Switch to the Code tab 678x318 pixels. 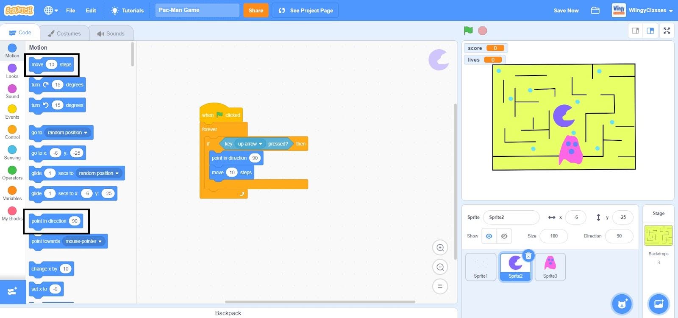20,33
